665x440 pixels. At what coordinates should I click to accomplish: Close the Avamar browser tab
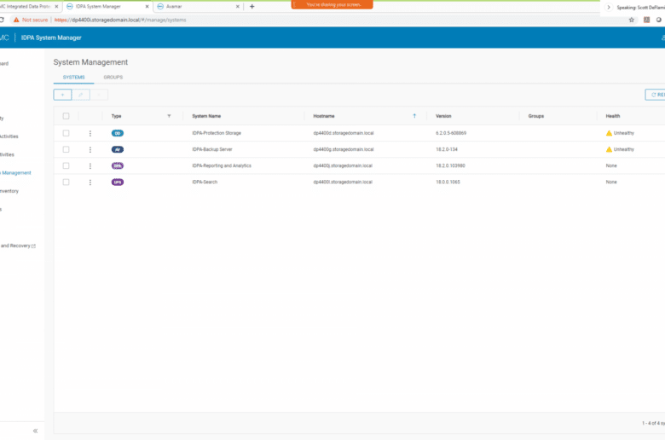(x=238, y=6)
